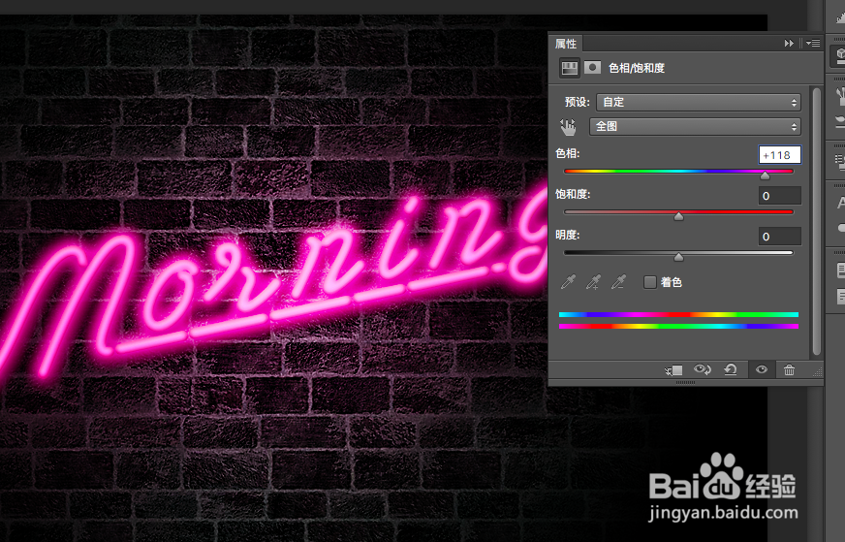
Task: Focus the lightness value field
Action: coord(779,237)
